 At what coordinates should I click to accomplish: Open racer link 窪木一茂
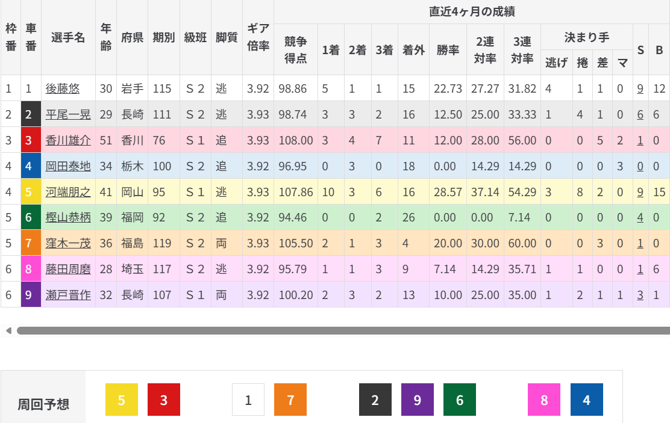click(68, 243)
